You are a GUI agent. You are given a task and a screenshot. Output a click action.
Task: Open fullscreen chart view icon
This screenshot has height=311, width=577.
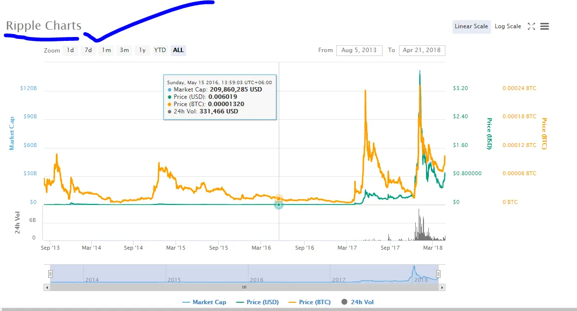click(531, 26)
